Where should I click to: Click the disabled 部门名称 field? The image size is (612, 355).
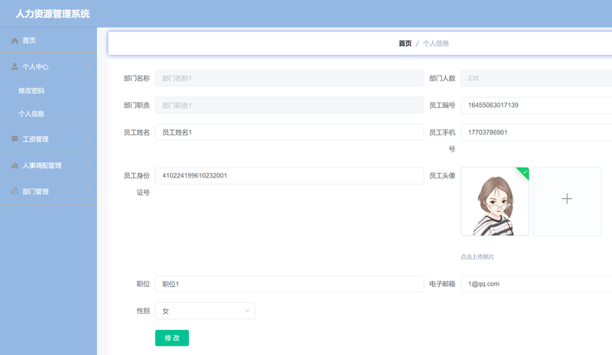pyautogui.click(x=290, y=78)
